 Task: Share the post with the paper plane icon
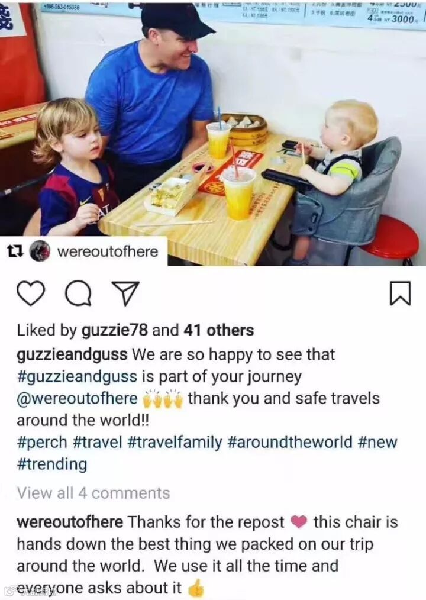click(125, 293)
